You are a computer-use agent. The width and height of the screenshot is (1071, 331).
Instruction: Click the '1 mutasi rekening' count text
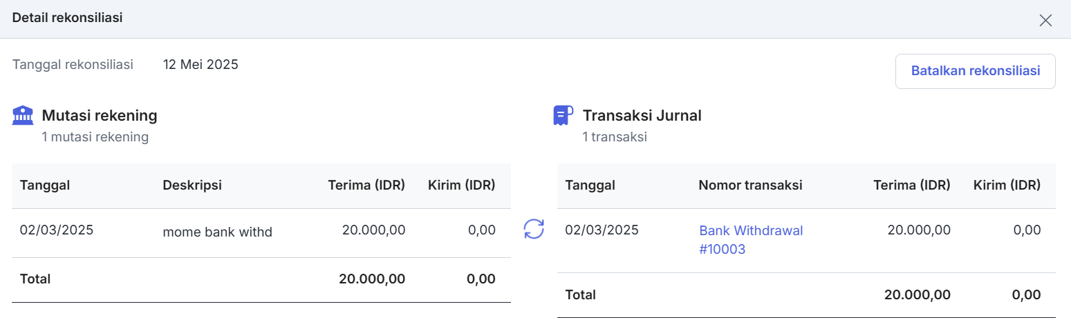click(95, 137)
